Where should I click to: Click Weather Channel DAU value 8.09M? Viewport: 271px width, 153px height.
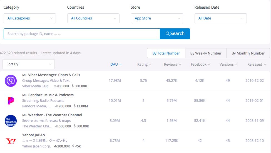pos(115,120)
